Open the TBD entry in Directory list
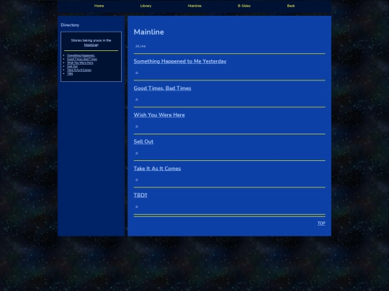Image resolution: width=389 pixels, height=291 pixels. [x=70, y=73]
